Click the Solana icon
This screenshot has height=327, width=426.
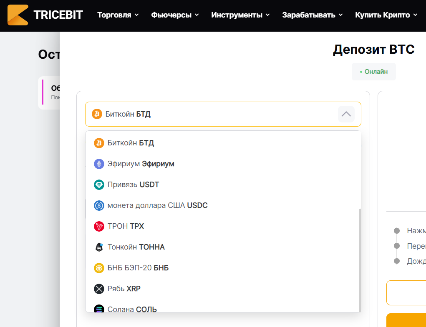[99, 309]
